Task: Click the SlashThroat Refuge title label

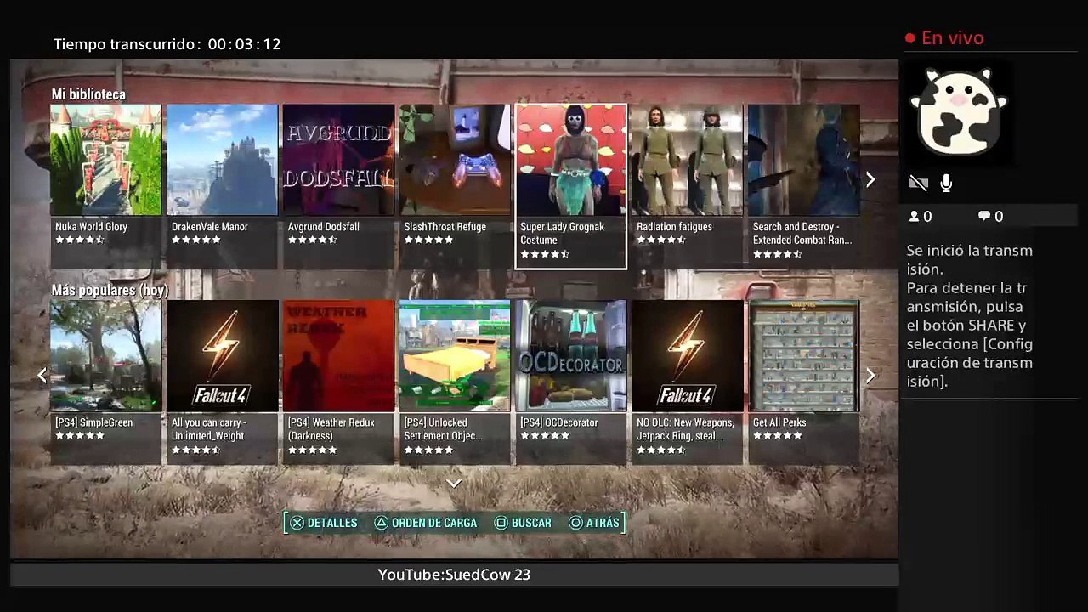Action: click(x=445, y=227)
